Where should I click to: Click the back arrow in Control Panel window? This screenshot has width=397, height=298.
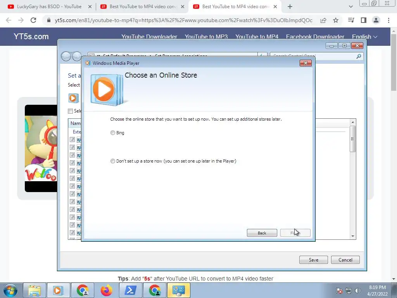(x=66, y=56)
